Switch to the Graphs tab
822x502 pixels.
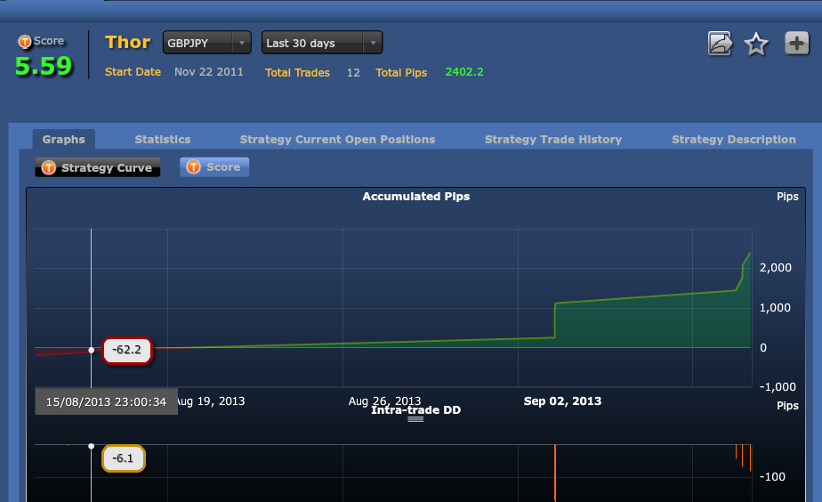coord(63,140)
